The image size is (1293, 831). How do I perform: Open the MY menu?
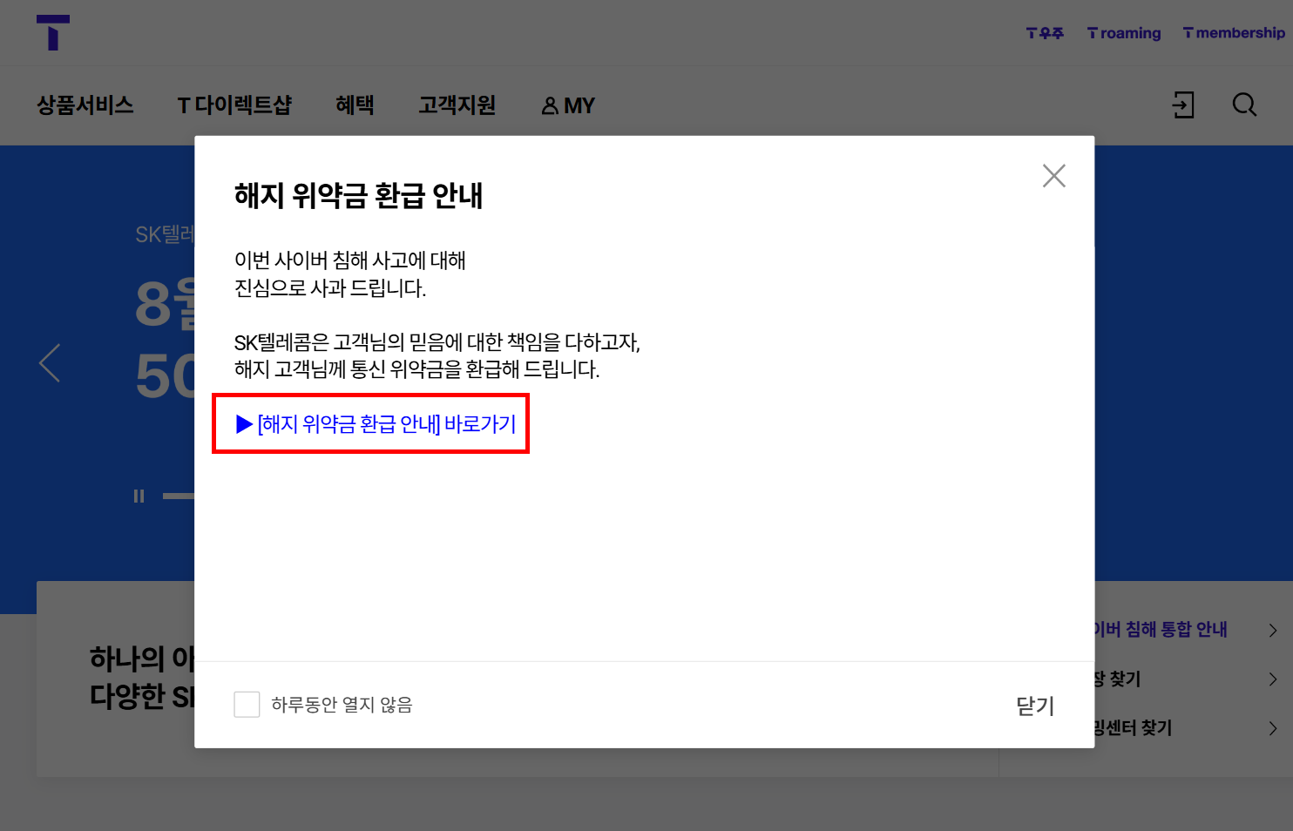(x=568, y=105)
